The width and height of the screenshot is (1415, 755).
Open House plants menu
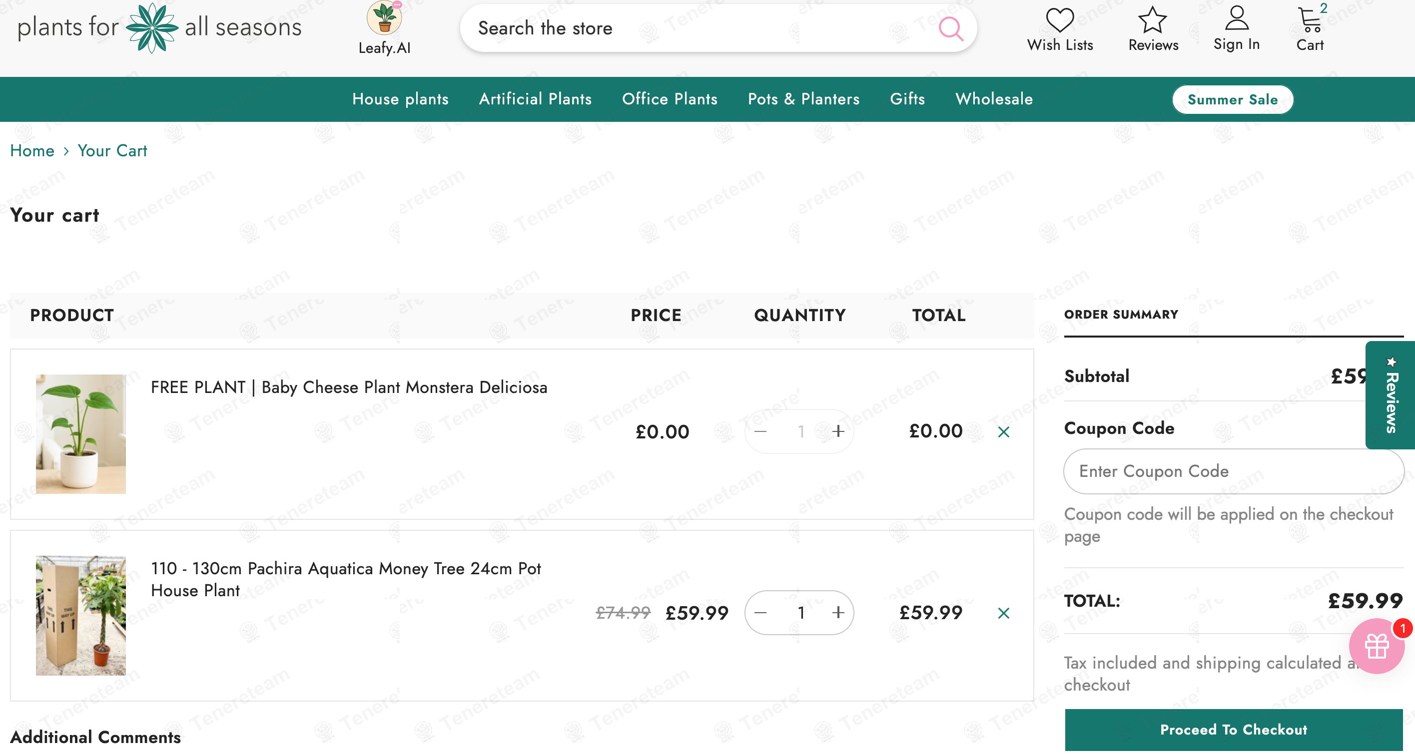(400, 99)
